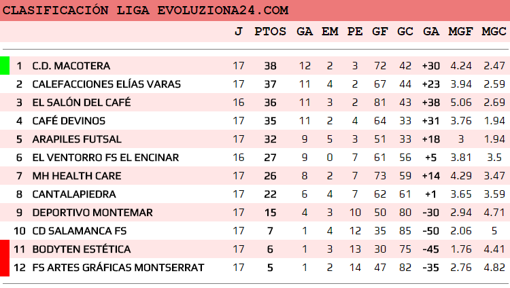Click on Café Devinos team name
The height and width of the screenshot is (288, 510).
(69, 121)
